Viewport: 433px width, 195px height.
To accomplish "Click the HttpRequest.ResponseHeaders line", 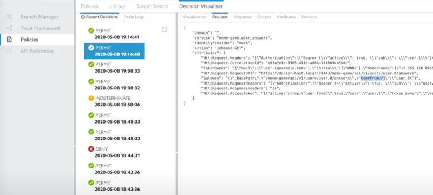I will (241, 88).
